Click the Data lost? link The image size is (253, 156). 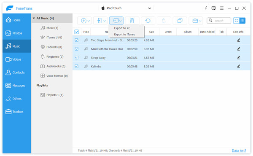(239, 151)
